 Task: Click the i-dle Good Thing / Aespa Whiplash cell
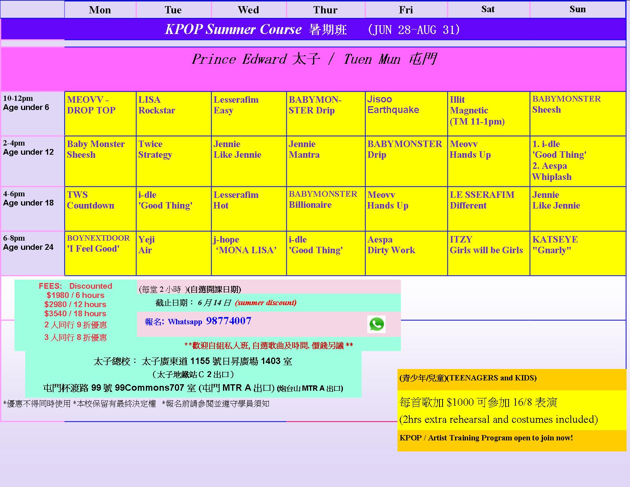pyautogui.click(x=578, y=161)
